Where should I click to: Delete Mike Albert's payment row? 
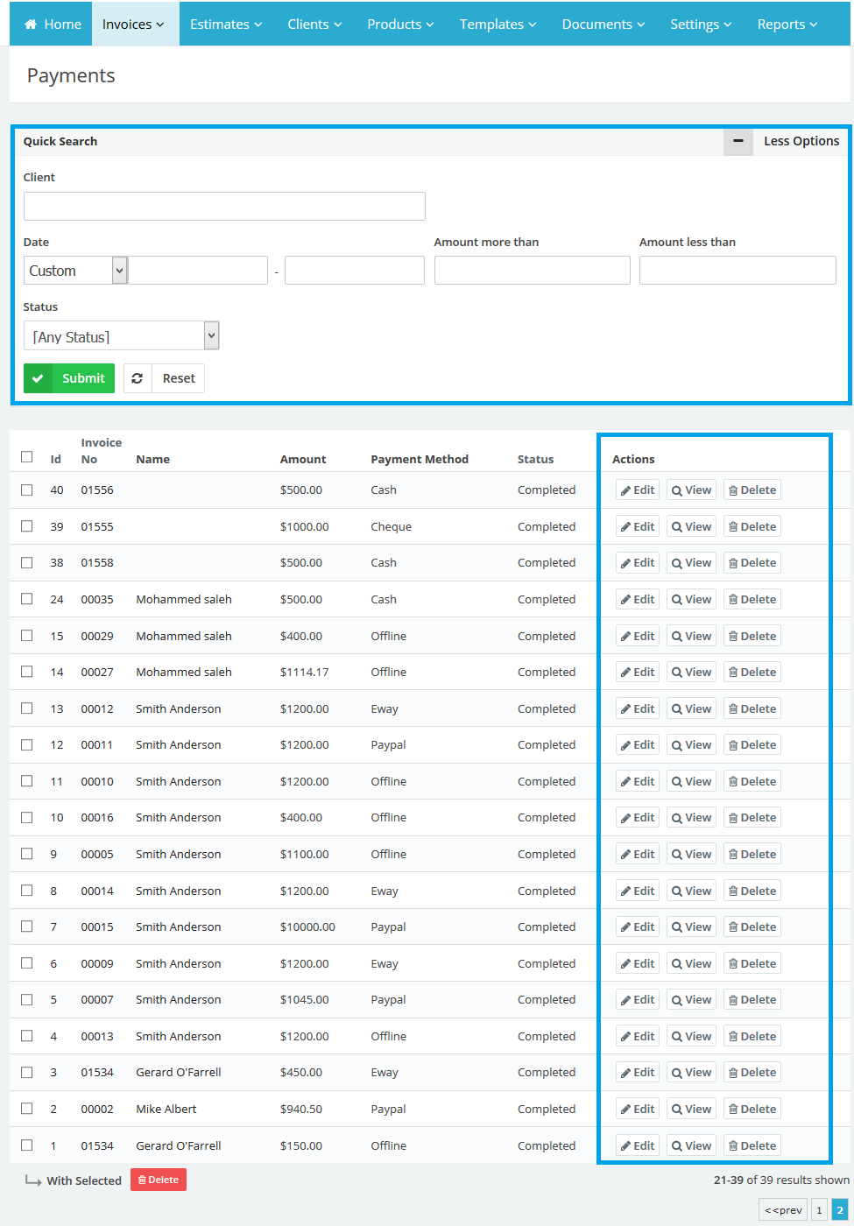coord(752,1109)
